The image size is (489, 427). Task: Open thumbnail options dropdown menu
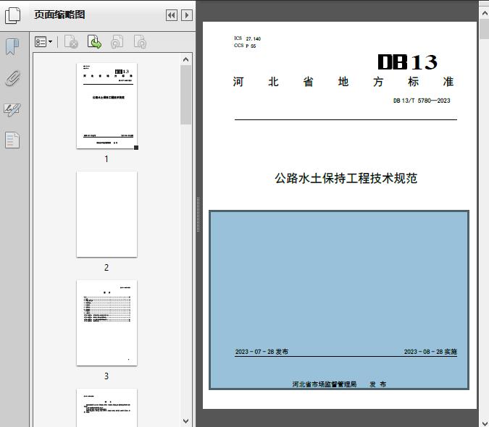pos(43,42)
